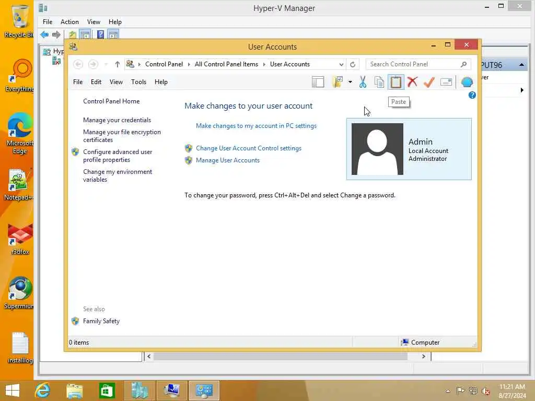Open recent locations dropdown arrow

click(x=106, y=64)
